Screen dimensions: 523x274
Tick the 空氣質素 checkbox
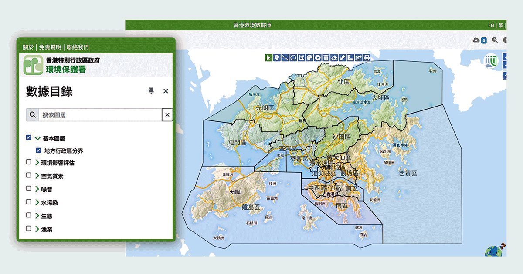click(x=28, y=175)
